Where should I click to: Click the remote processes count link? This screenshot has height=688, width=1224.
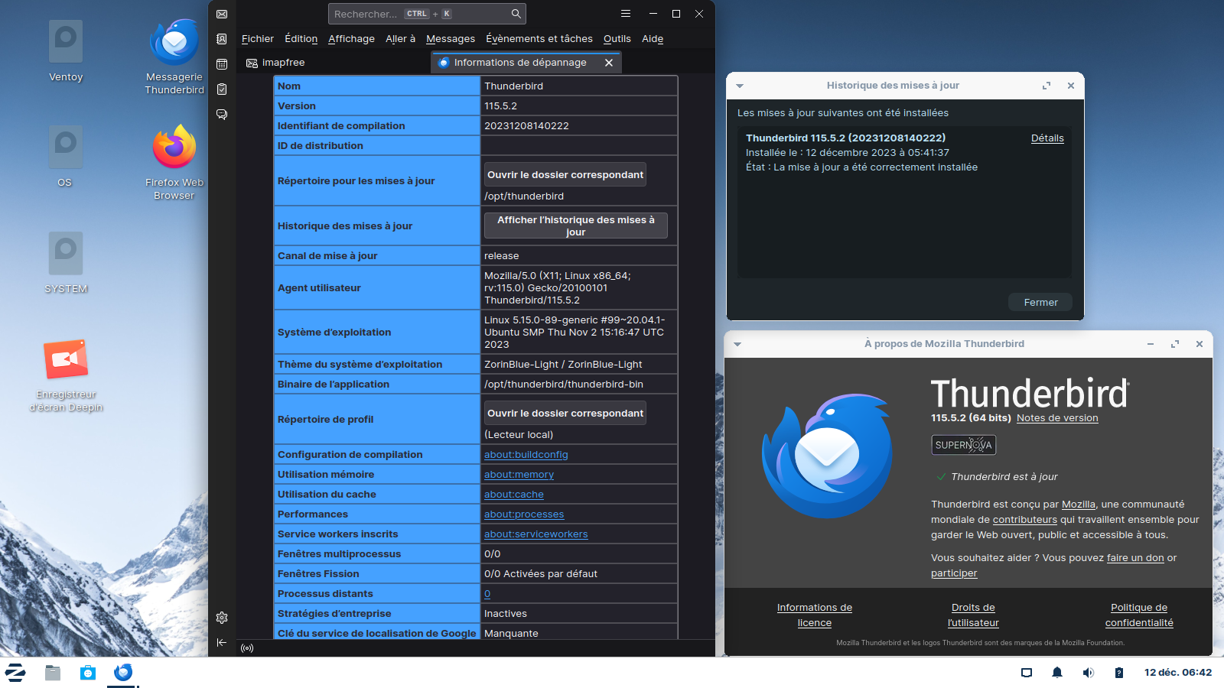(x=487, y=594)
